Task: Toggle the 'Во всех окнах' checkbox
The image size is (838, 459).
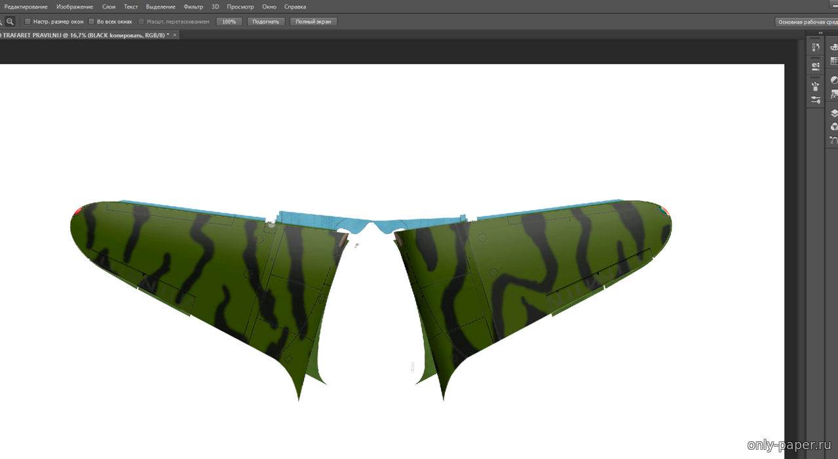Action: (x=91, y=22)
